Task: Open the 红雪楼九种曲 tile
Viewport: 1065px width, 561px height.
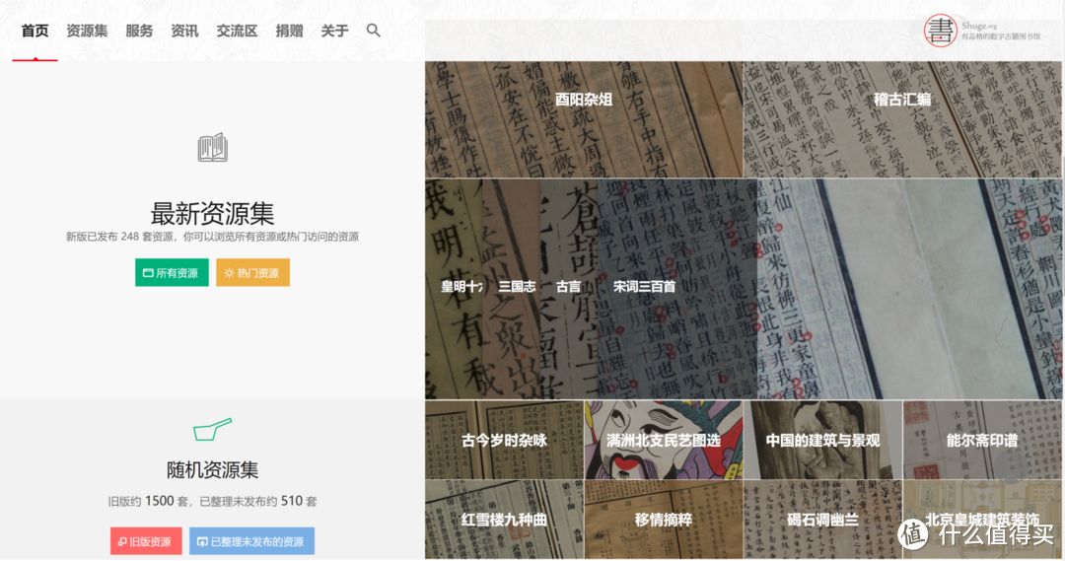Action: 504,520
